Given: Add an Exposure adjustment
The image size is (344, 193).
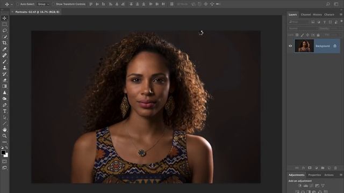Looking at the screenshot, I should point(317,185).
